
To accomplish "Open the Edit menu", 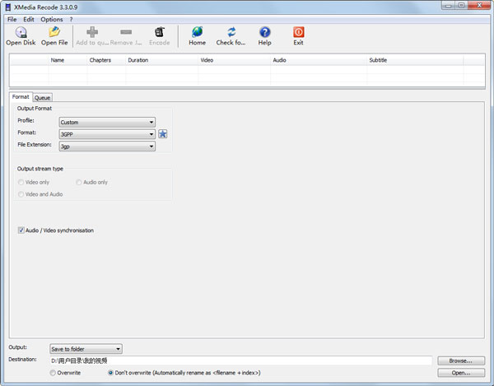I will (x=29, y=20).
